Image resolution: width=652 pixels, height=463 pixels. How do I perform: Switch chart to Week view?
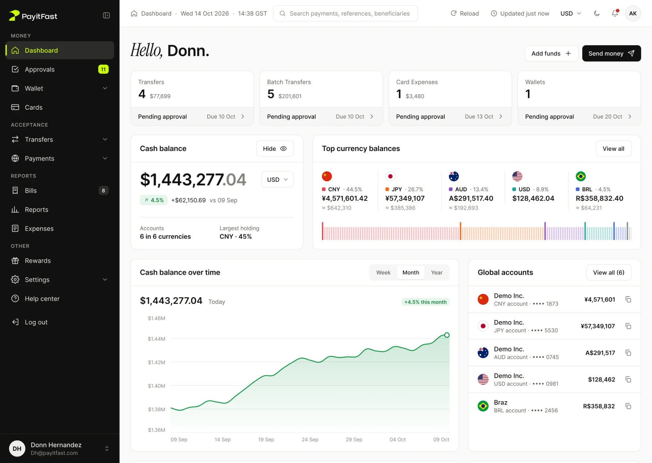tap(383, 273)
